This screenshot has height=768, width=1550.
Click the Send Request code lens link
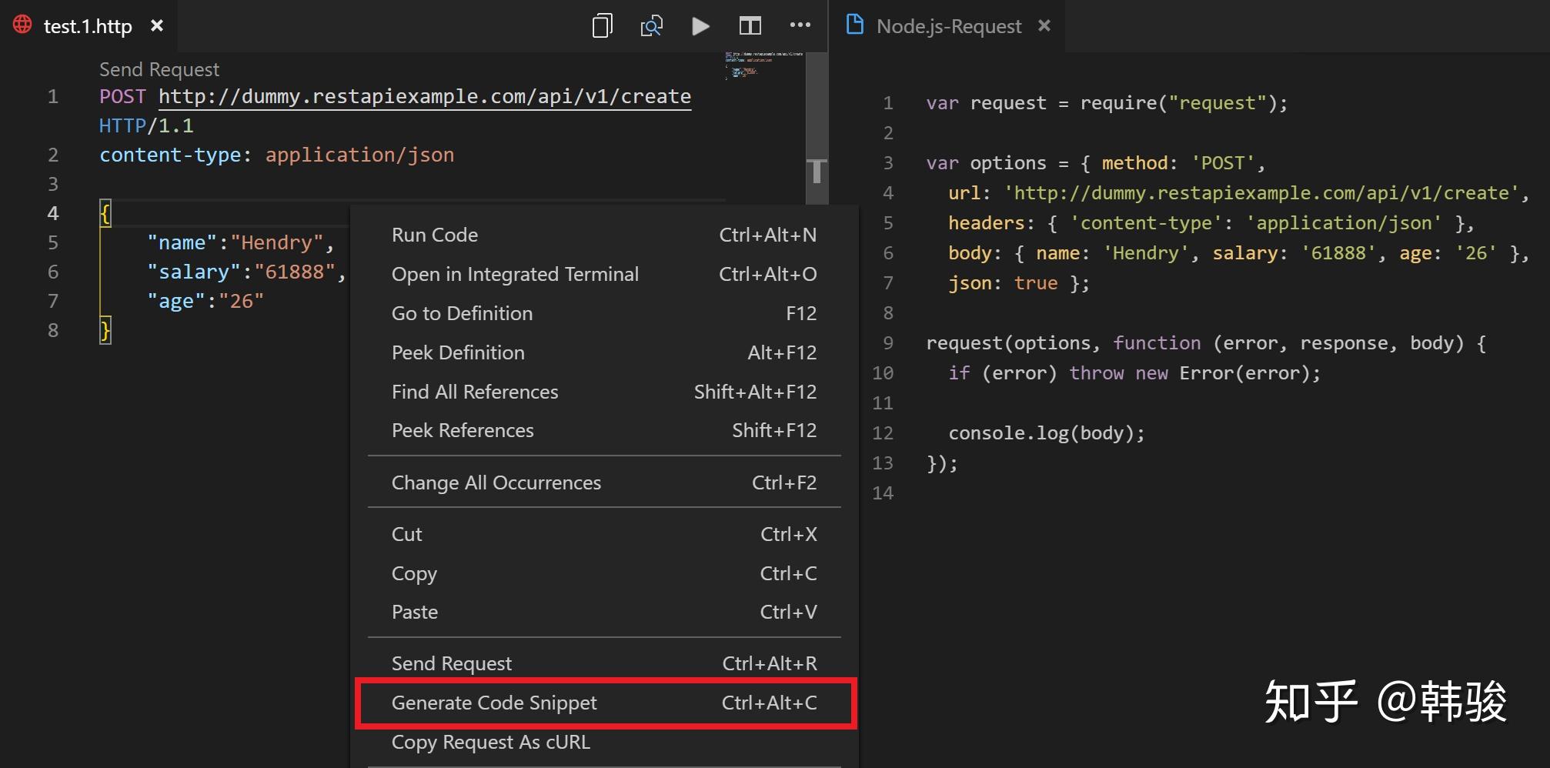(x=159, y=68)
